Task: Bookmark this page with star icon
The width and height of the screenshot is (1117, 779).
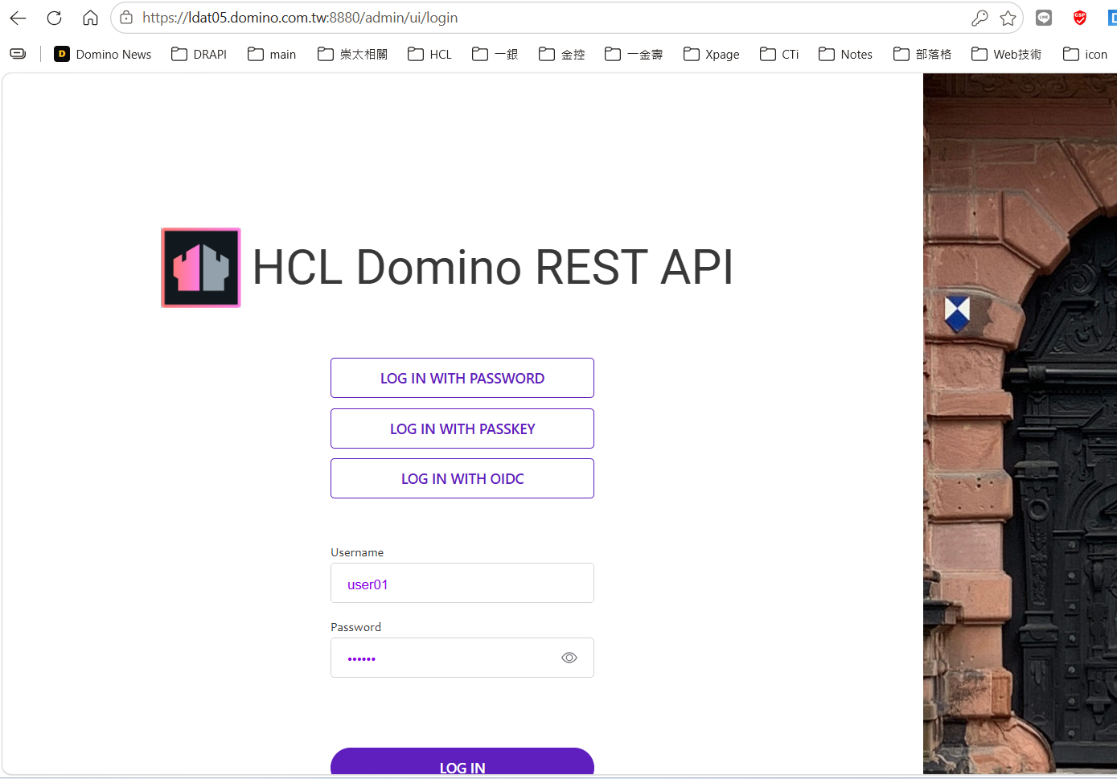Action: tap(1008, 18)
